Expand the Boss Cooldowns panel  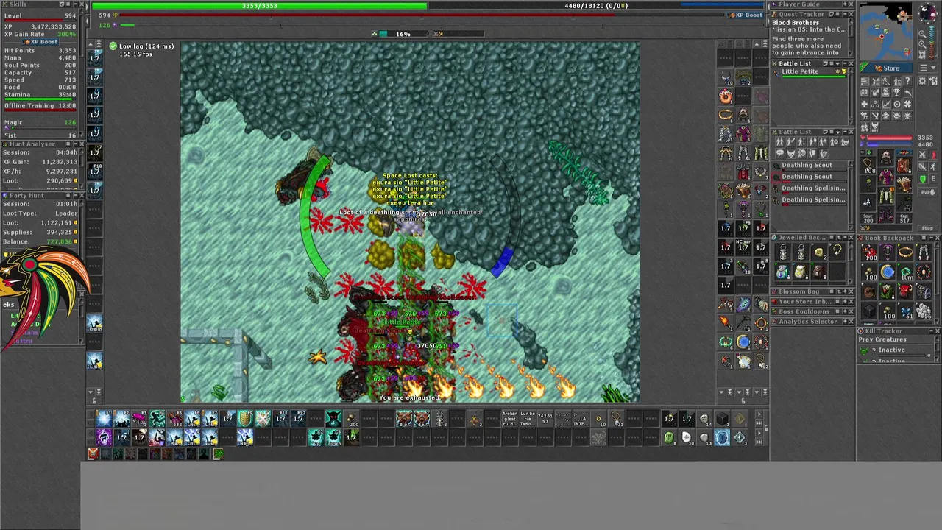(x=845, y=311)
